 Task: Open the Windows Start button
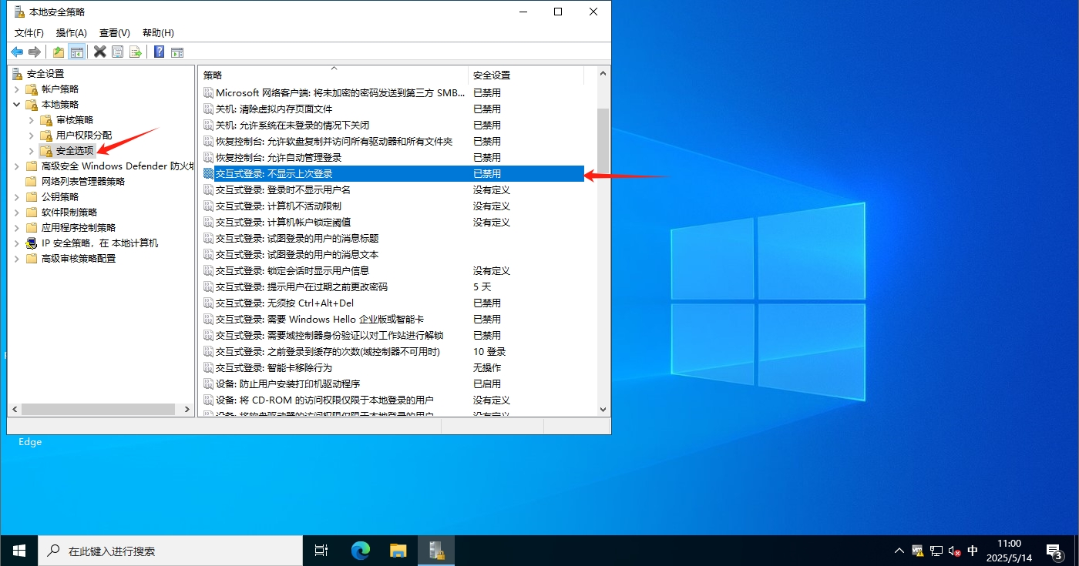click(18, 551)
